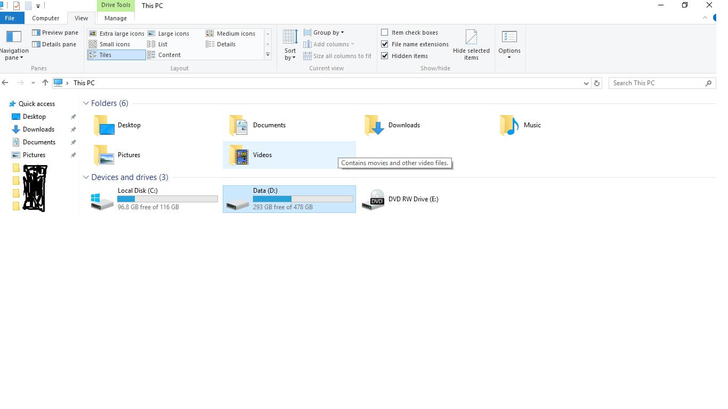The width and height of the screenshot is (728, 409).
Task: Switch to the Computer tab
Action: [x=46, y=18]
